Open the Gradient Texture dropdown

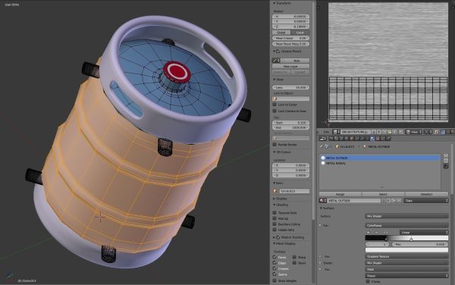click(x=406, y=257)
